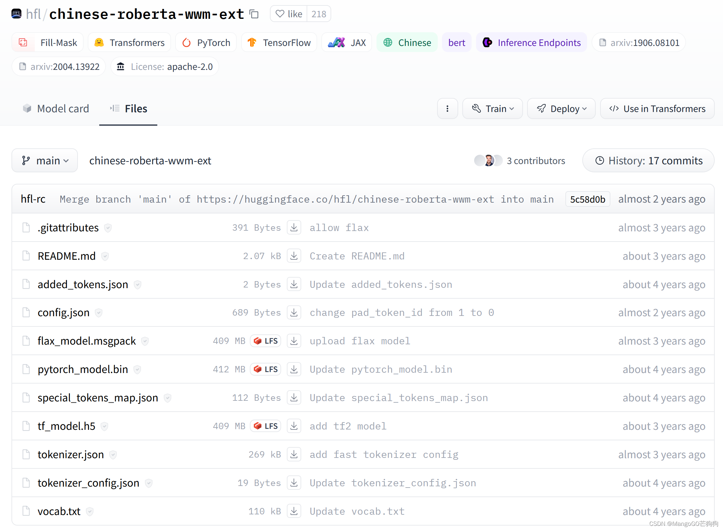Select the JAX tag

(347, 42)
